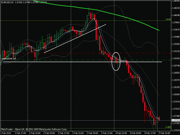The width and height of the screenshot is (180, 135).
Task: Click the 3 Feb 01:00 time label
Action: coord(78,133)
